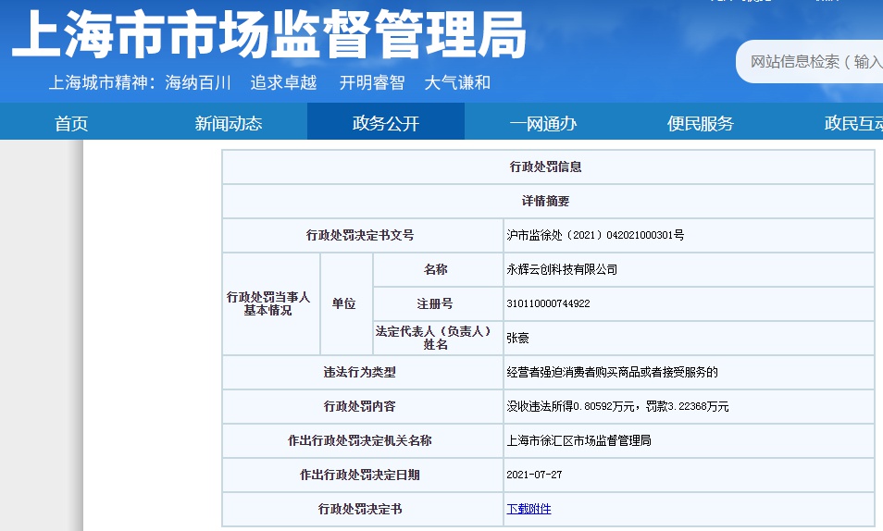Switch to 便民服务 navigation tab
This screenshot has height=531, width=883.
pos(700,123)
